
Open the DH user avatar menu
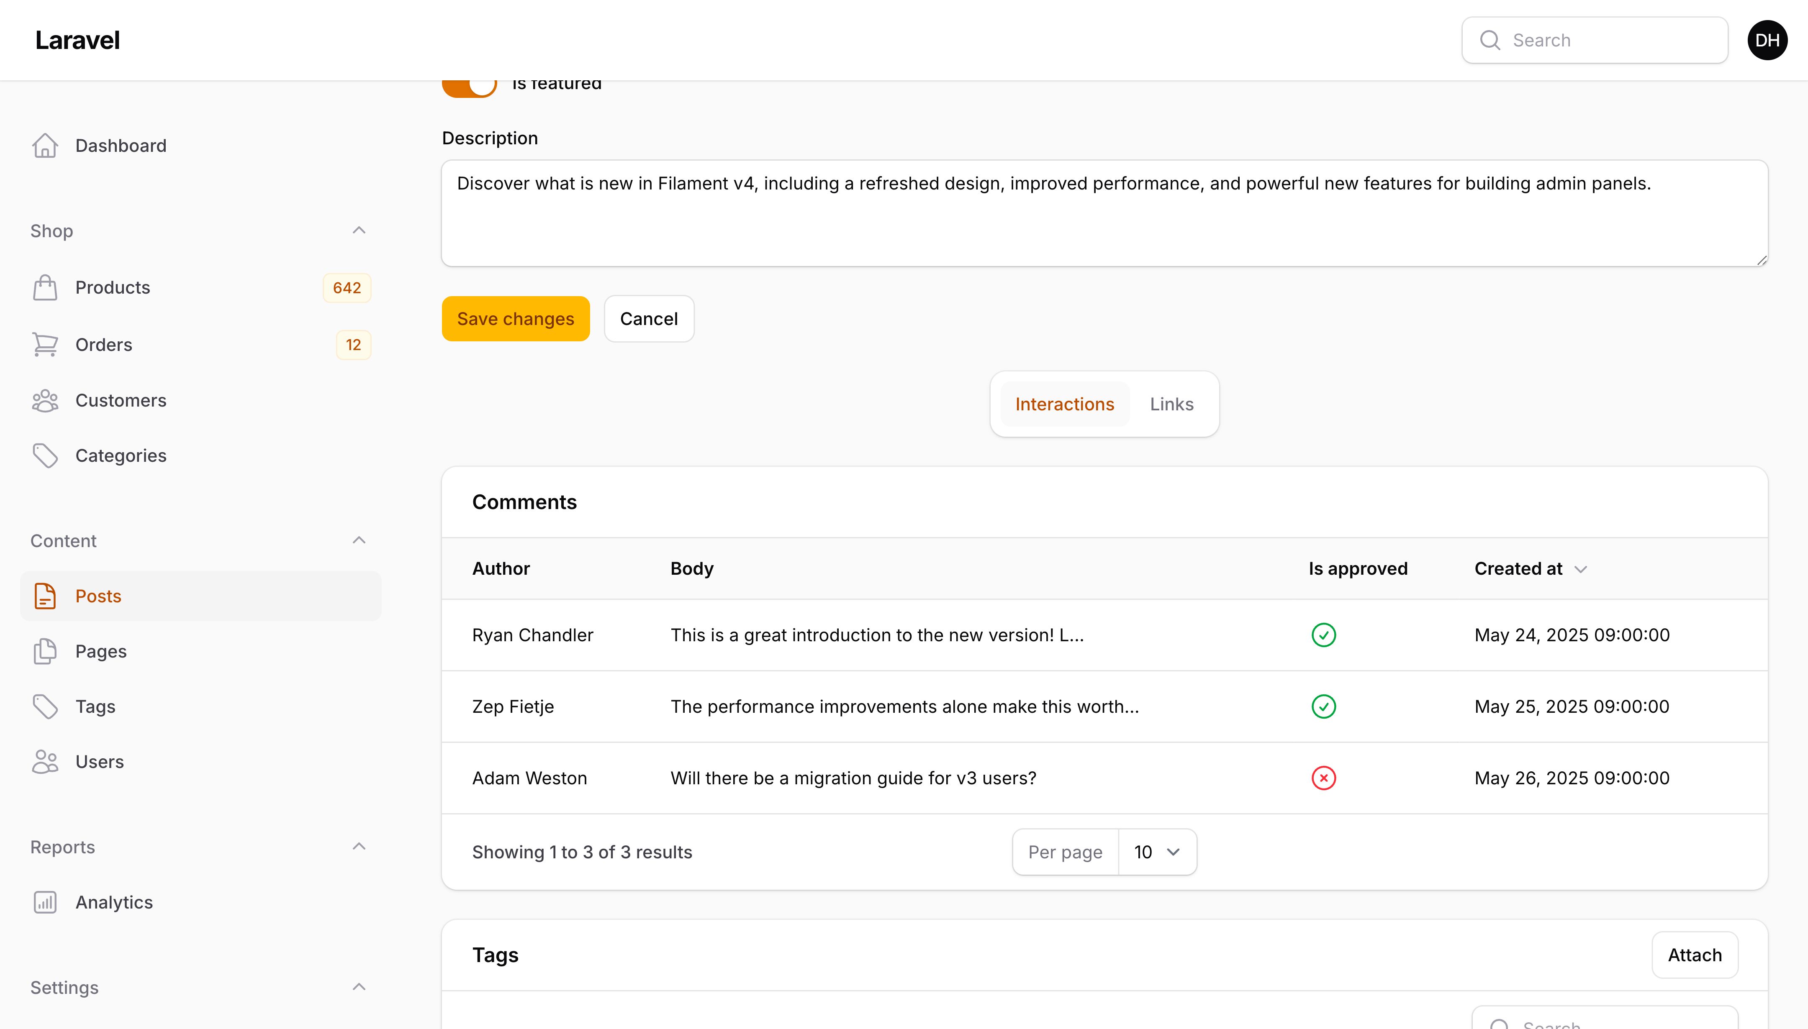click(1767, 40)
